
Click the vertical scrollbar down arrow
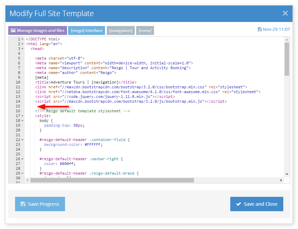point(287,174)
